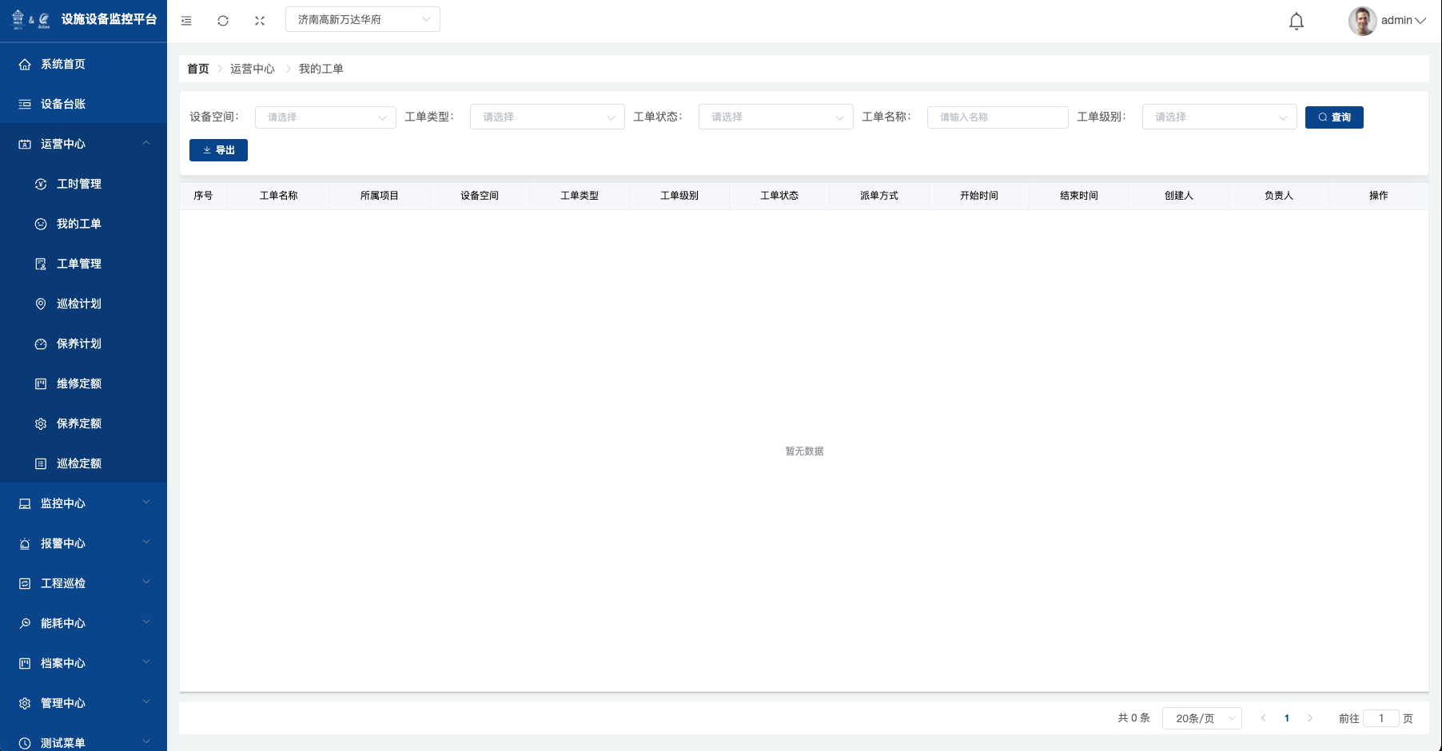
Task: Click the notification bell icon
Action: (1297, 22)
